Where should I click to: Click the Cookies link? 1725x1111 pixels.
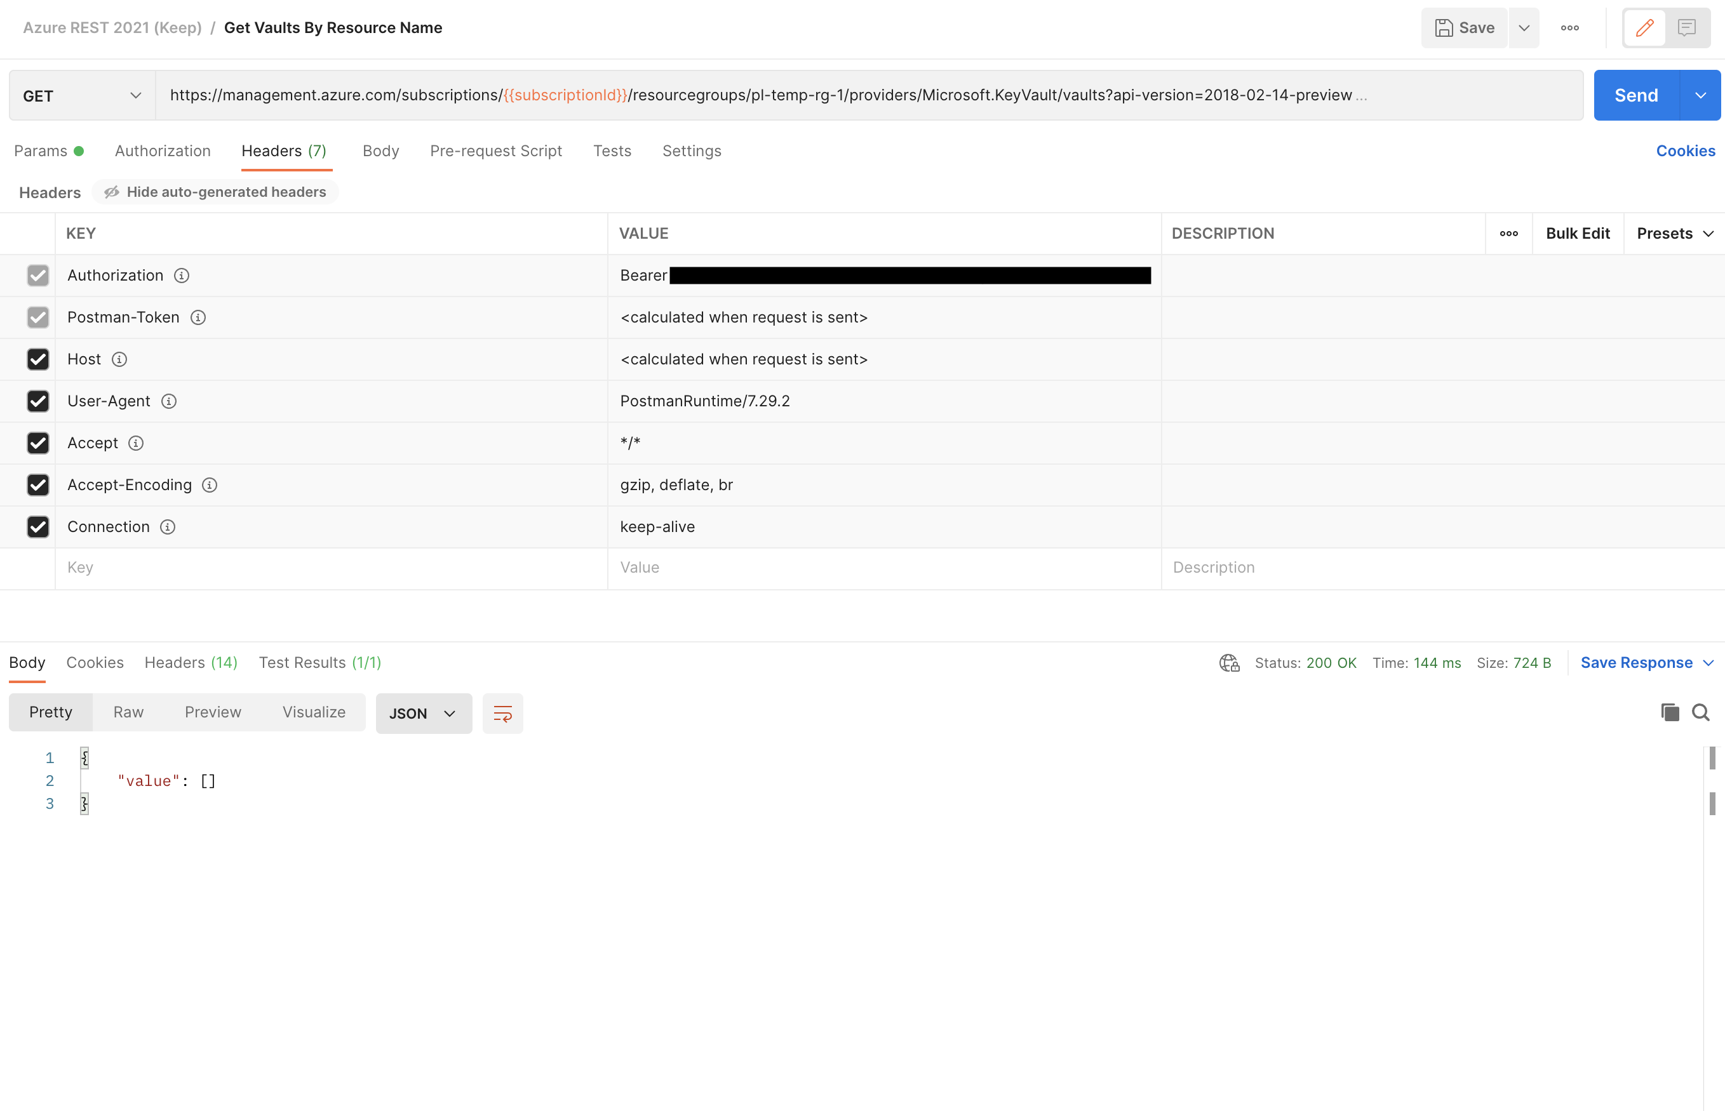1684,151
